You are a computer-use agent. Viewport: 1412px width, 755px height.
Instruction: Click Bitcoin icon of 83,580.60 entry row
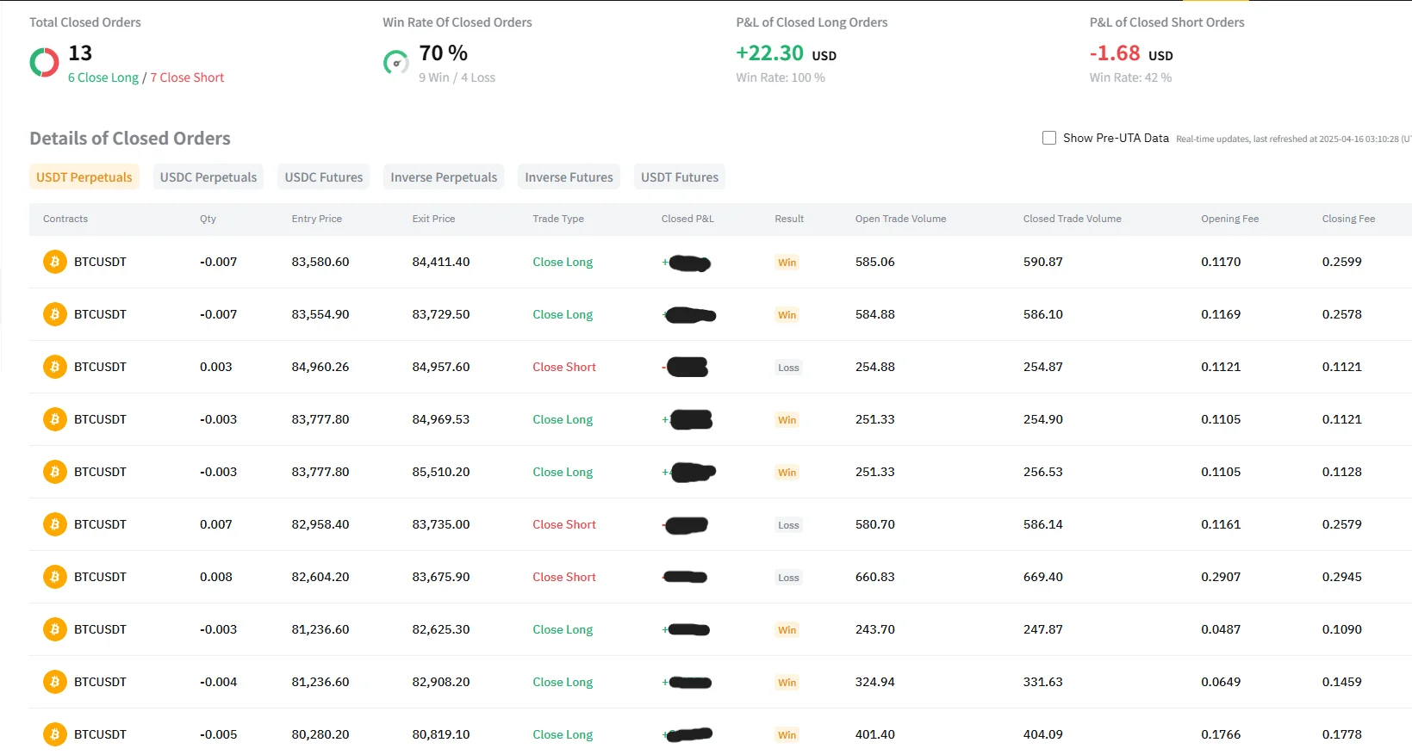tap(55, 262)
